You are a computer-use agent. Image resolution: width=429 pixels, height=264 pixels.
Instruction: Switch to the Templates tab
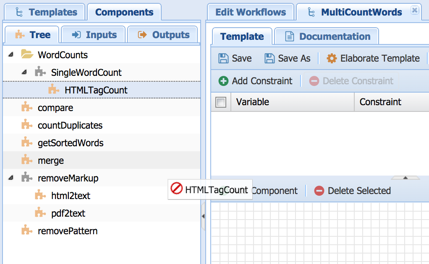point(45,12)
